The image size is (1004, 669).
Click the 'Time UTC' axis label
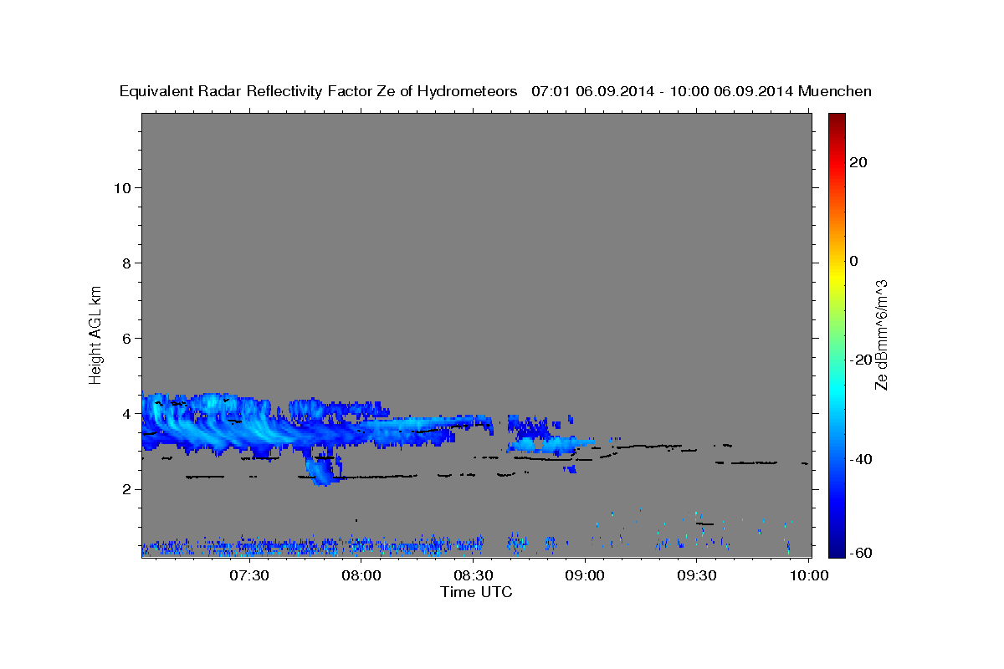(476, 592)
